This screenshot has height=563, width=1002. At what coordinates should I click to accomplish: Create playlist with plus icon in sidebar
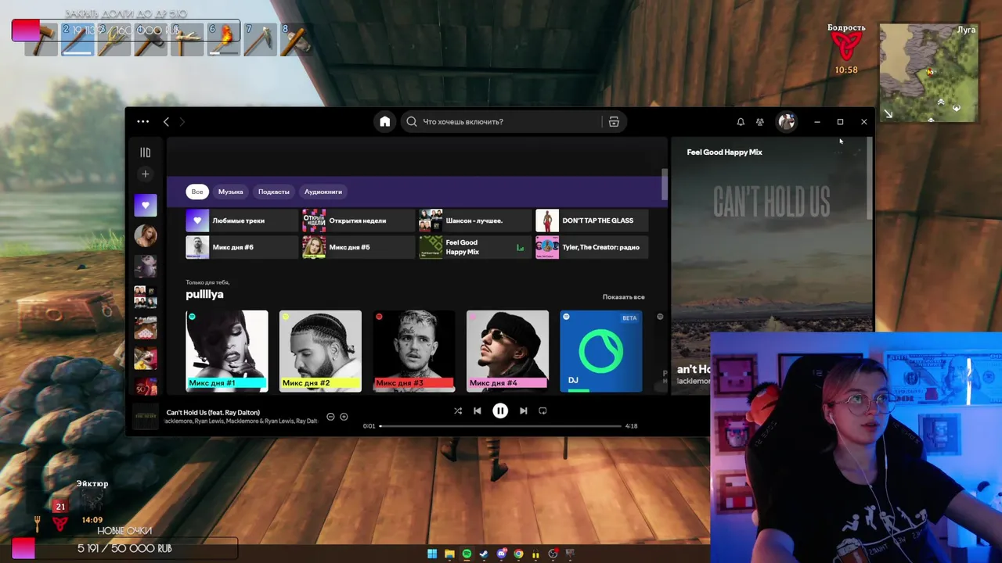click(145, 174)
